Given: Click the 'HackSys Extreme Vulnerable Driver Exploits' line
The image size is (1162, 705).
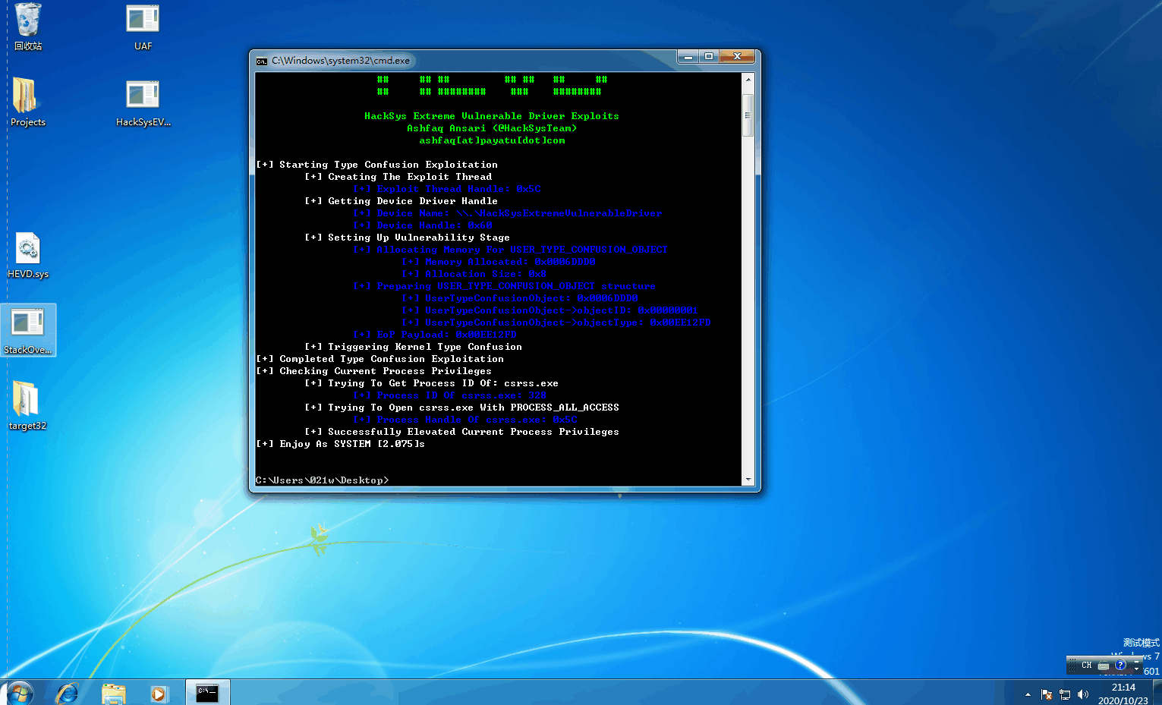Looking at the screenshot, I should click(x=492, y=116).
